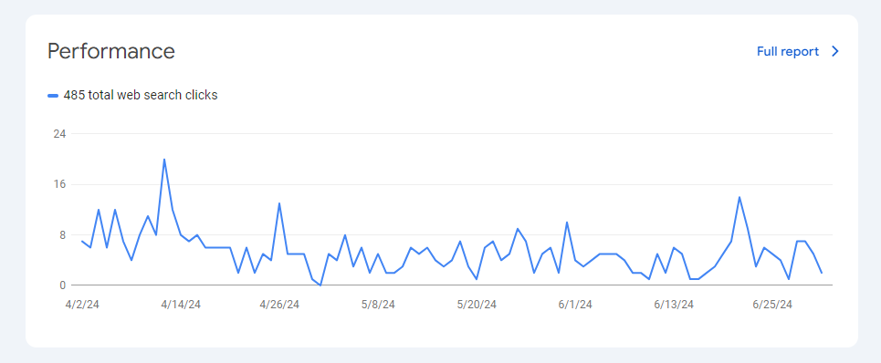Click the 16 y-axis value label
881x363 pixels.
tap(59, 184)
